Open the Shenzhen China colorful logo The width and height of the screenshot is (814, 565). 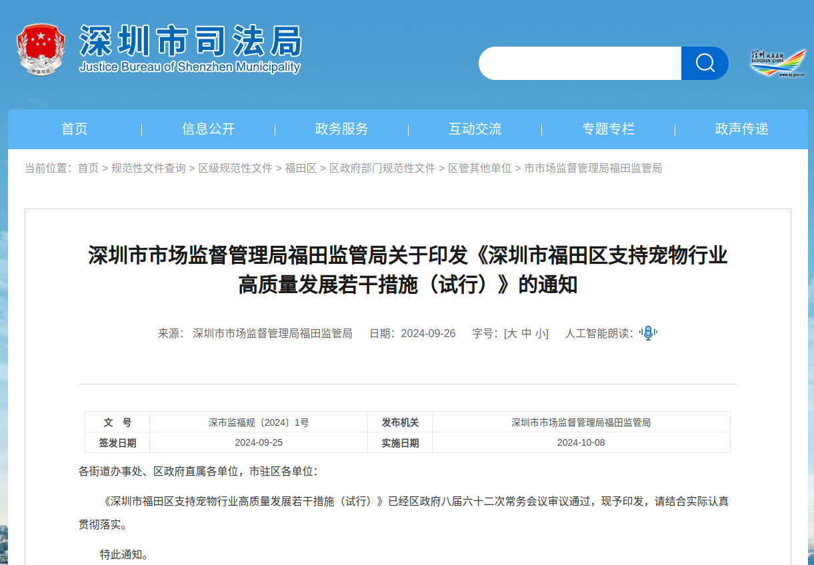click(x=777, y=63)
